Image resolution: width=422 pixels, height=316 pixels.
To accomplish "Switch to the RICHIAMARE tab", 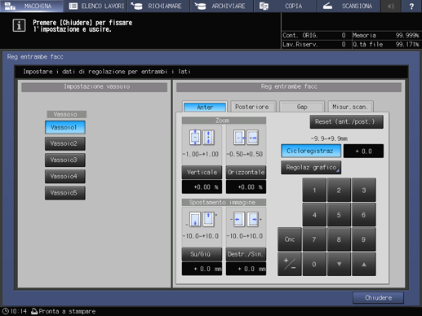I will pos(158,6).
